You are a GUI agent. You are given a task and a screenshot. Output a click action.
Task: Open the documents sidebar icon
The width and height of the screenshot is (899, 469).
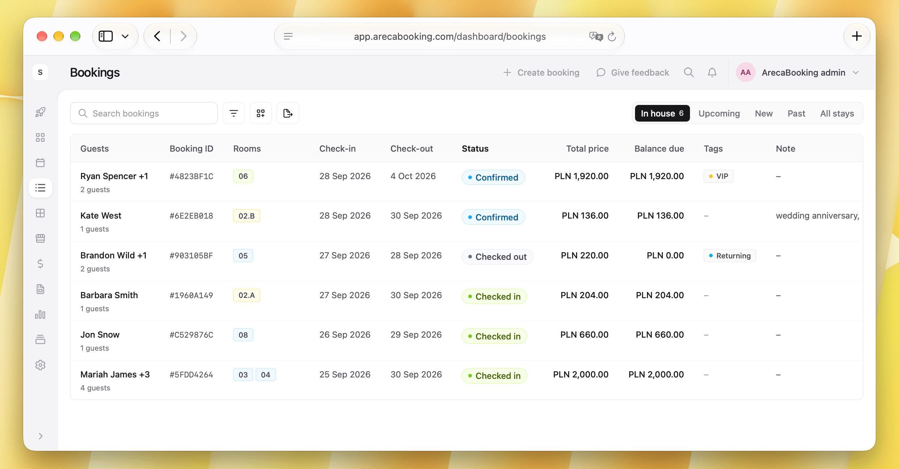click(x=41, y=289)
